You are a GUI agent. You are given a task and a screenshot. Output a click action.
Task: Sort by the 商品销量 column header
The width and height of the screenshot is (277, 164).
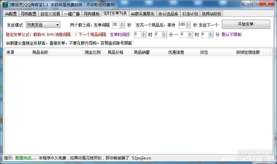(149, 52)
